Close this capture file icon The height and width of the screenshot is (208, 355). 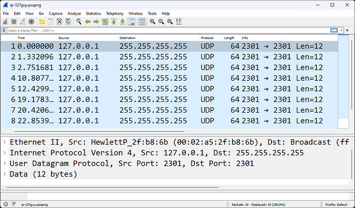click(x=59, y=22)
